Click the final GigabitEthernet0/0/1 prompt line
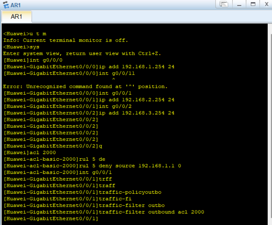Screen dimensions: 272x225 coord(51,218)
